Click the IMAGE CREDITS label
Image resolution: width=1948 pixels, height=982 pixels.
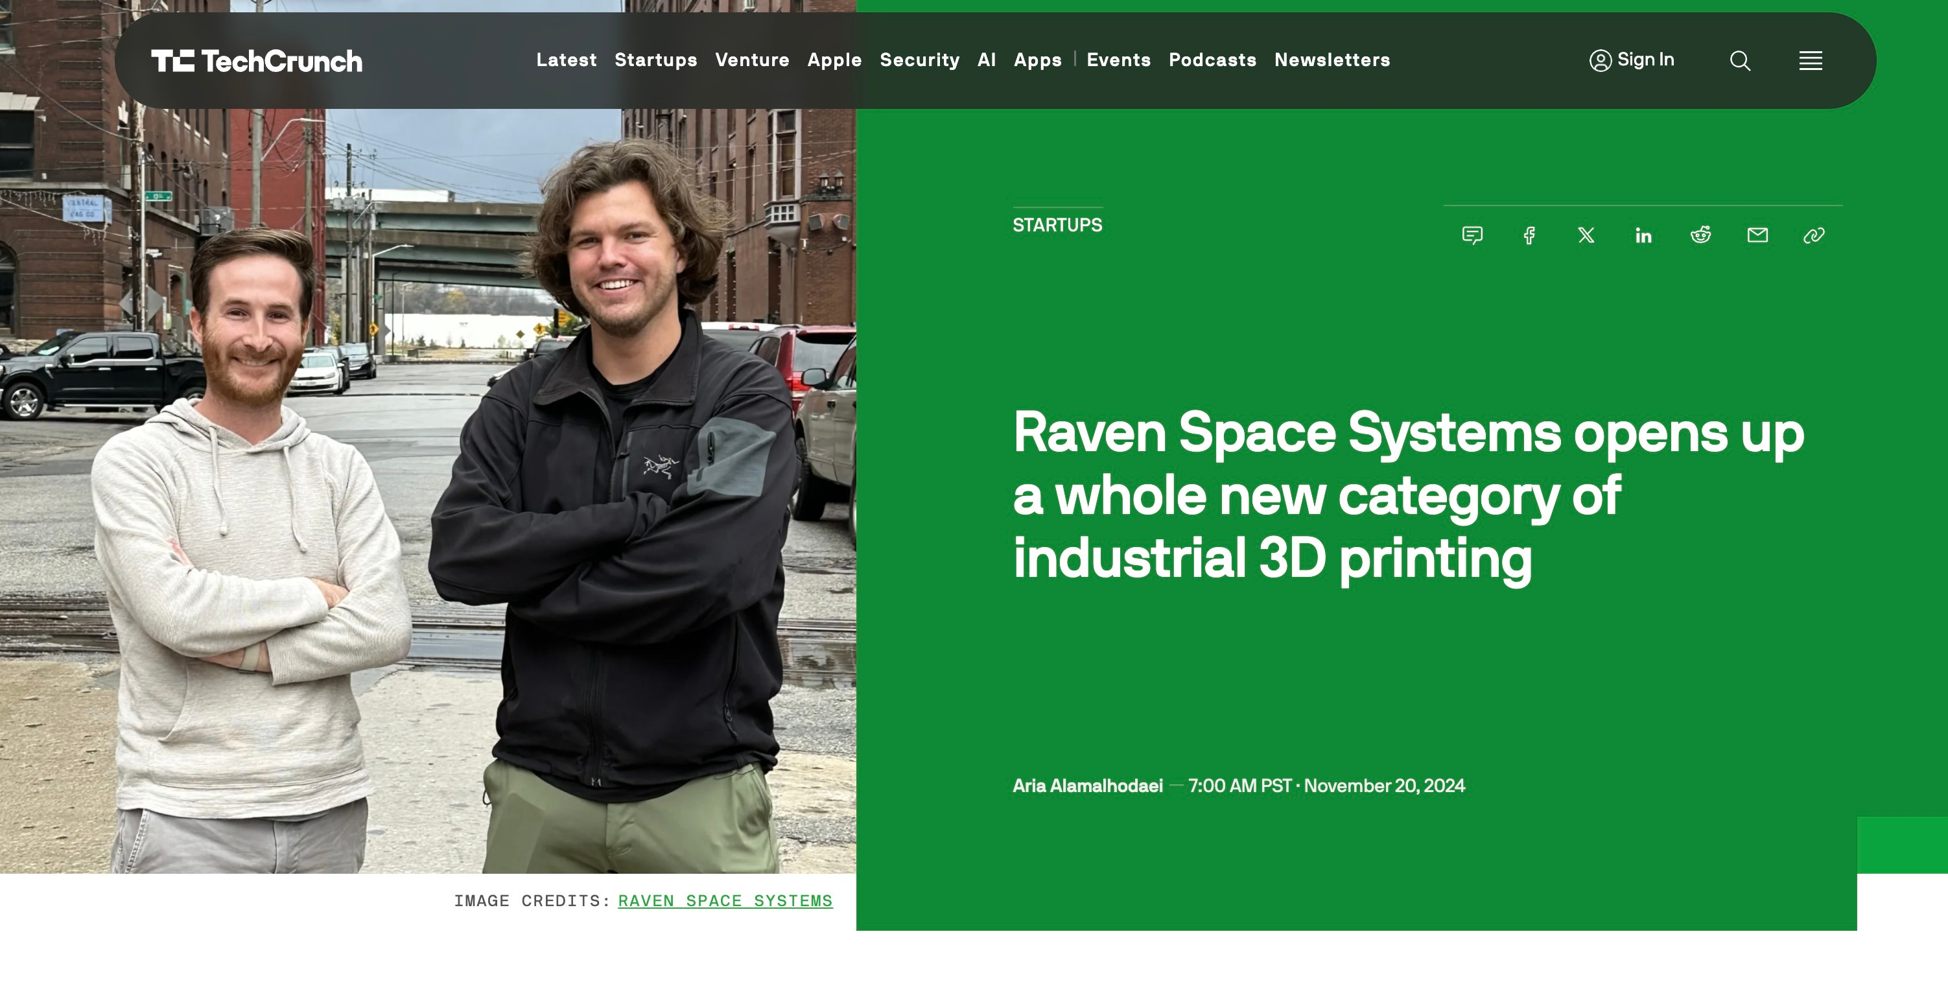point(532,900)
